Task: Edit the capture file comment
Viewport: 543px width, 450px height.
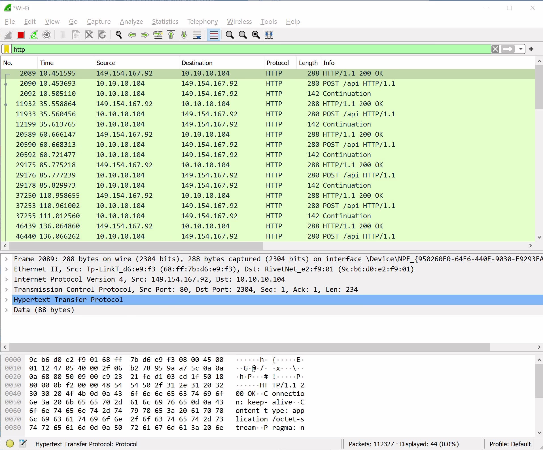Action: [23, 444]
